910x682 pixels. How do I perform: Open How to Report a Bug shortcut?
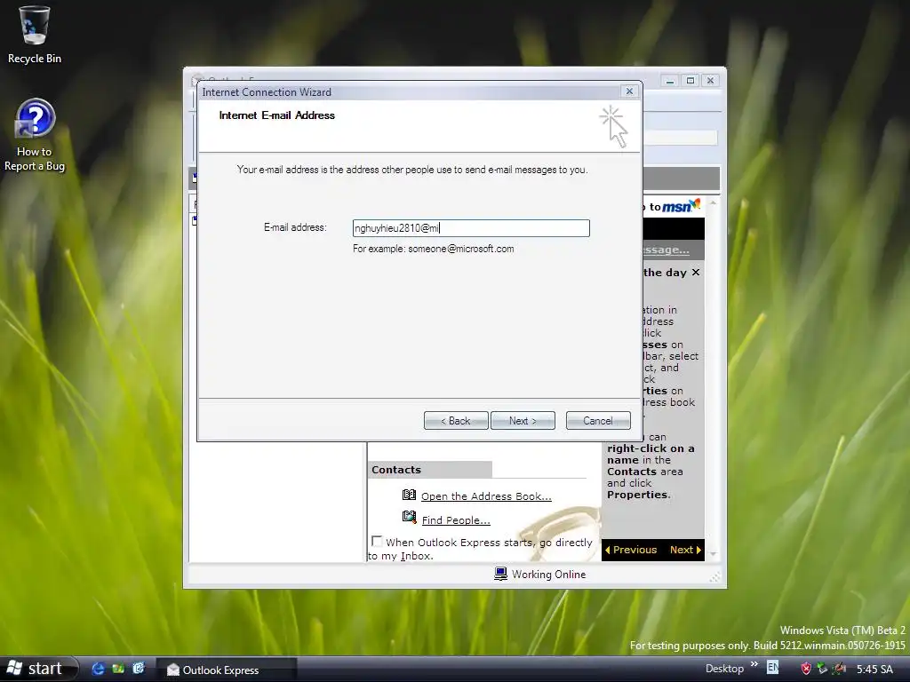pyautogui.click(x=35, y=136)
